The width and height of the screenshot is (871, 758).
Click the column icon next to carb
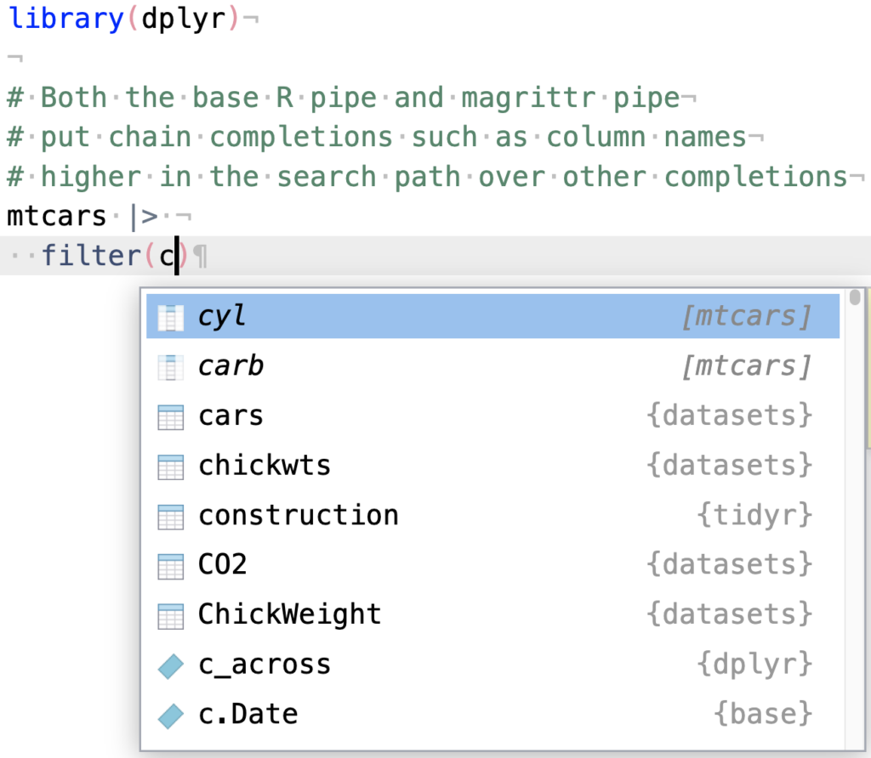[170, 365]
